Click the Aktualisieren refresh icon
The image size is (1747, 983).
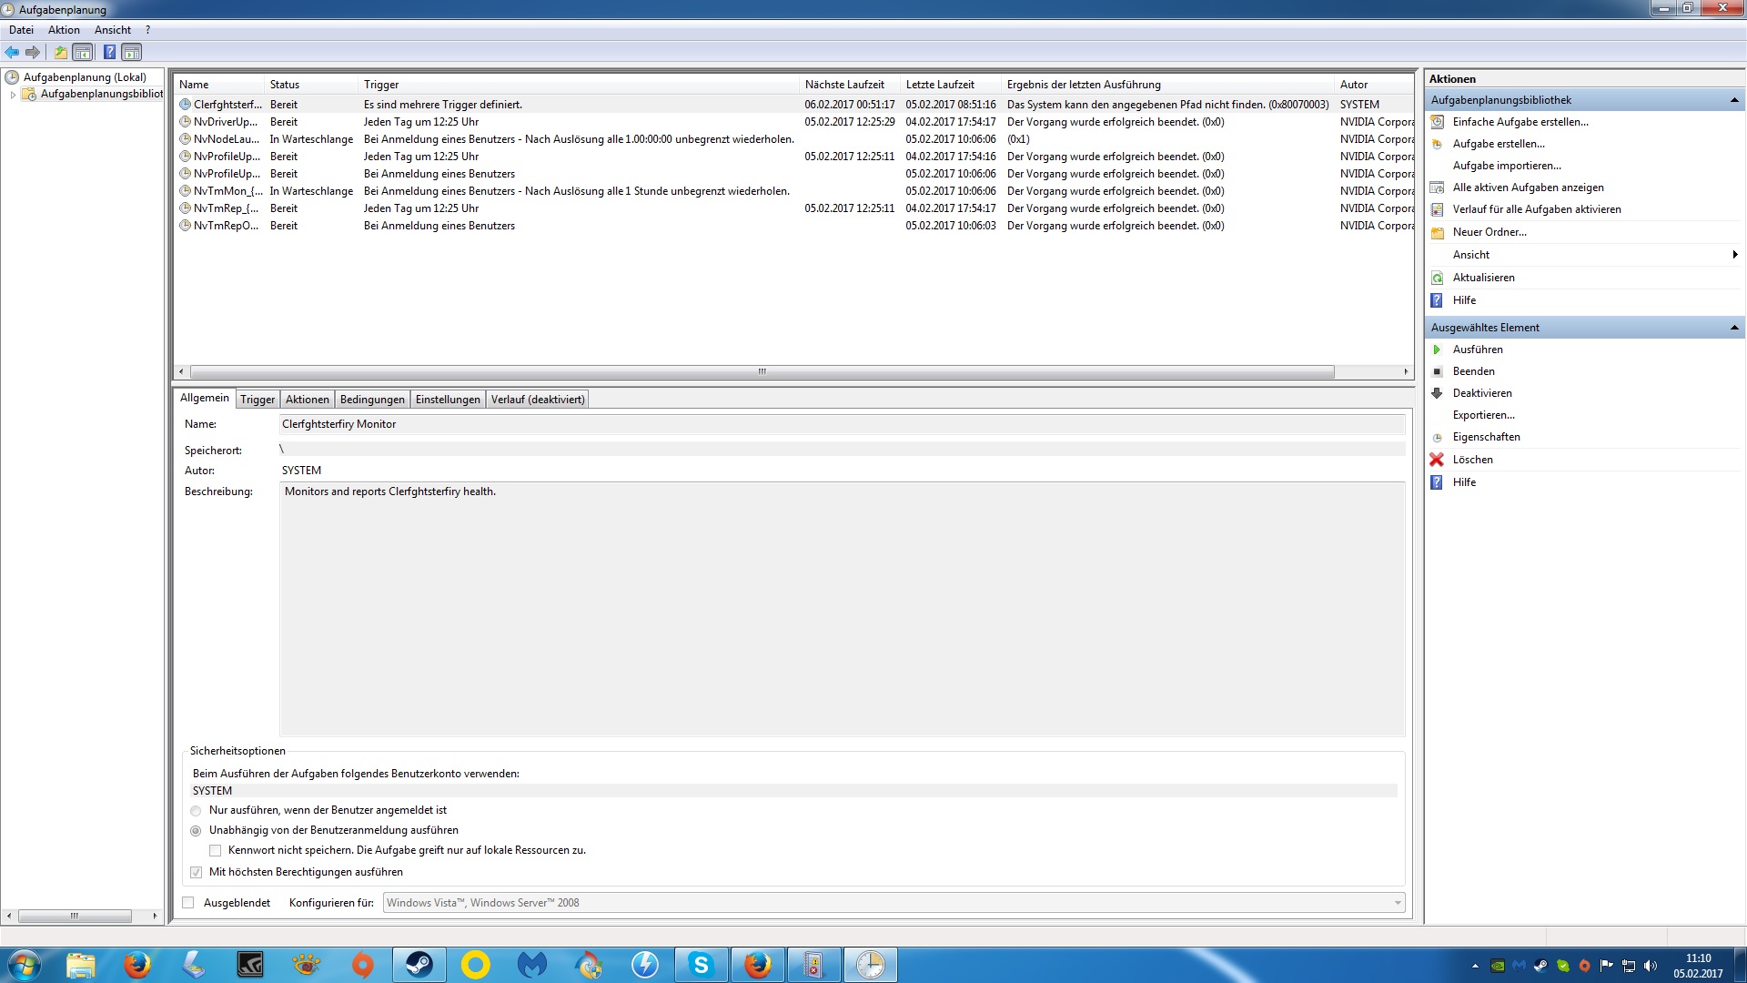(x=1437, y=278)
